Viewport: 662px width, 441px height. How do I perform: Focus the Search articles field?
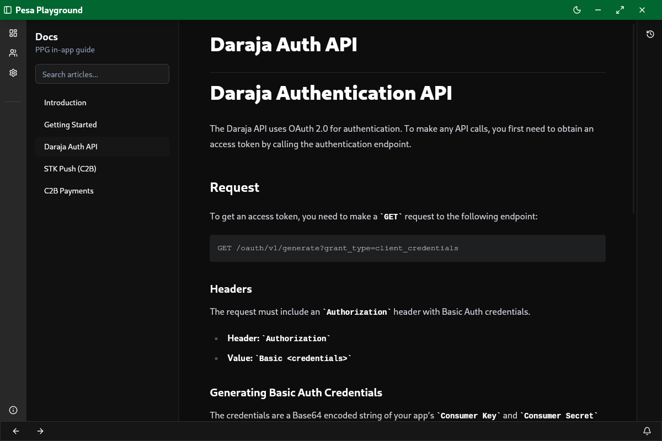point(102,74)
